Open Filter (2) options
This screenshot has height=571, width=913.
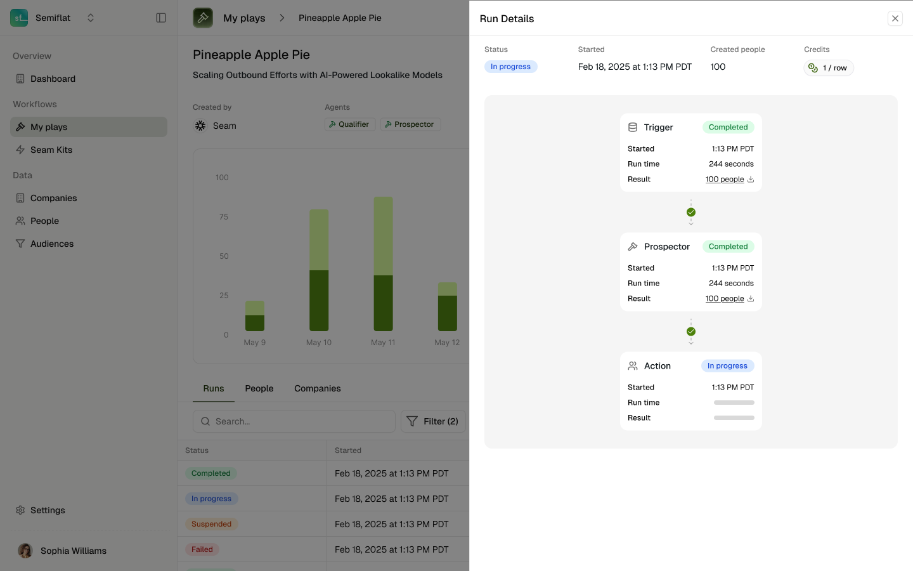(x=433, y=421)
